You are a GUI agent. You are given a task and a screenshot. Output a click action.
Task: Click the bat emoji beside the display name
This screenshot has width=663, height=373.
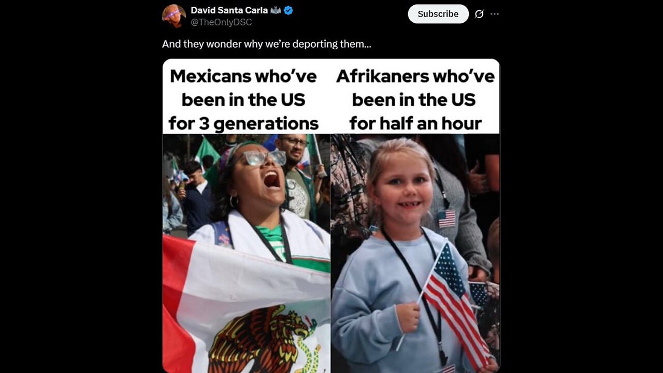276,10
